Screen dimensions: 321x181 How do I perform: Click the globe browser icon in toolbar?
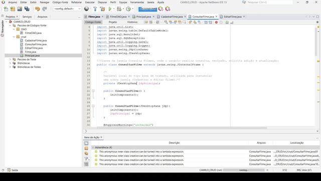pyautogui.click(x=86, y=9)
